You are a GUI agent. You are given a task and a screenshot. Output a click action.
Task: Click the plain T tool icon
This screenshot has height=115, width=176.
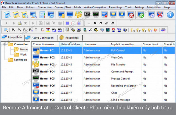[x=36, y=30]
